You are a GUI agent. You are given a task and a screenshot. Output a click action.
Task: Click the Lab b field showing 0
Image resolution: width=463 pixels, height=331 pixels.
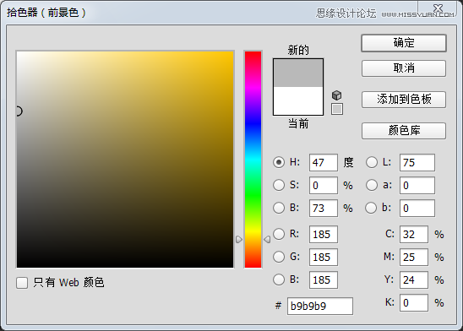(417, 209)
